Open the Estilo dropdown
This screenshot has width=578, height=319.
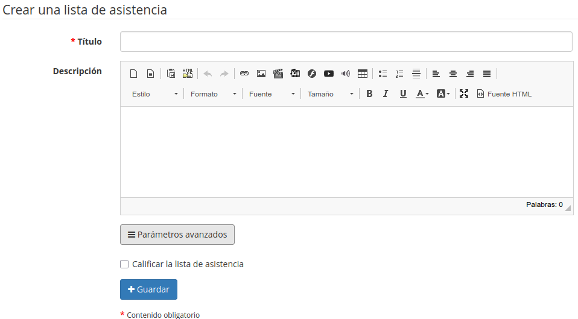point(155,94)
